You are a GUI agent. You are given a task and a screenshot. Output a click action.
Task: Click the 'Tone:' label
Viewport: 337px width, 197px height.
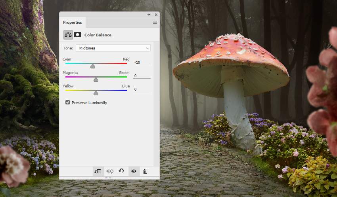pyautogui.click(x=68, y=48)
